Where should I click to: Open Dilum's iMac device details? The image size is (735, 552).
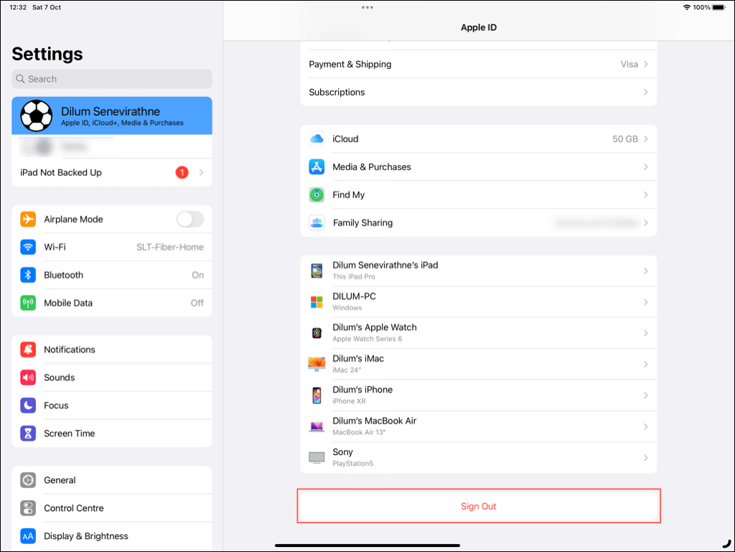coord(479,364)
